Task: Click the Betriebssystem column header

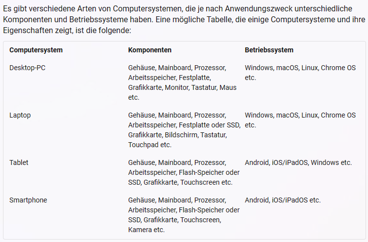Action: 269,50
